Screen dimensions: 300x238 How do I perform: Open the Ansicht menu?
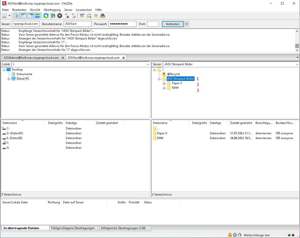(x=35, y=10)
